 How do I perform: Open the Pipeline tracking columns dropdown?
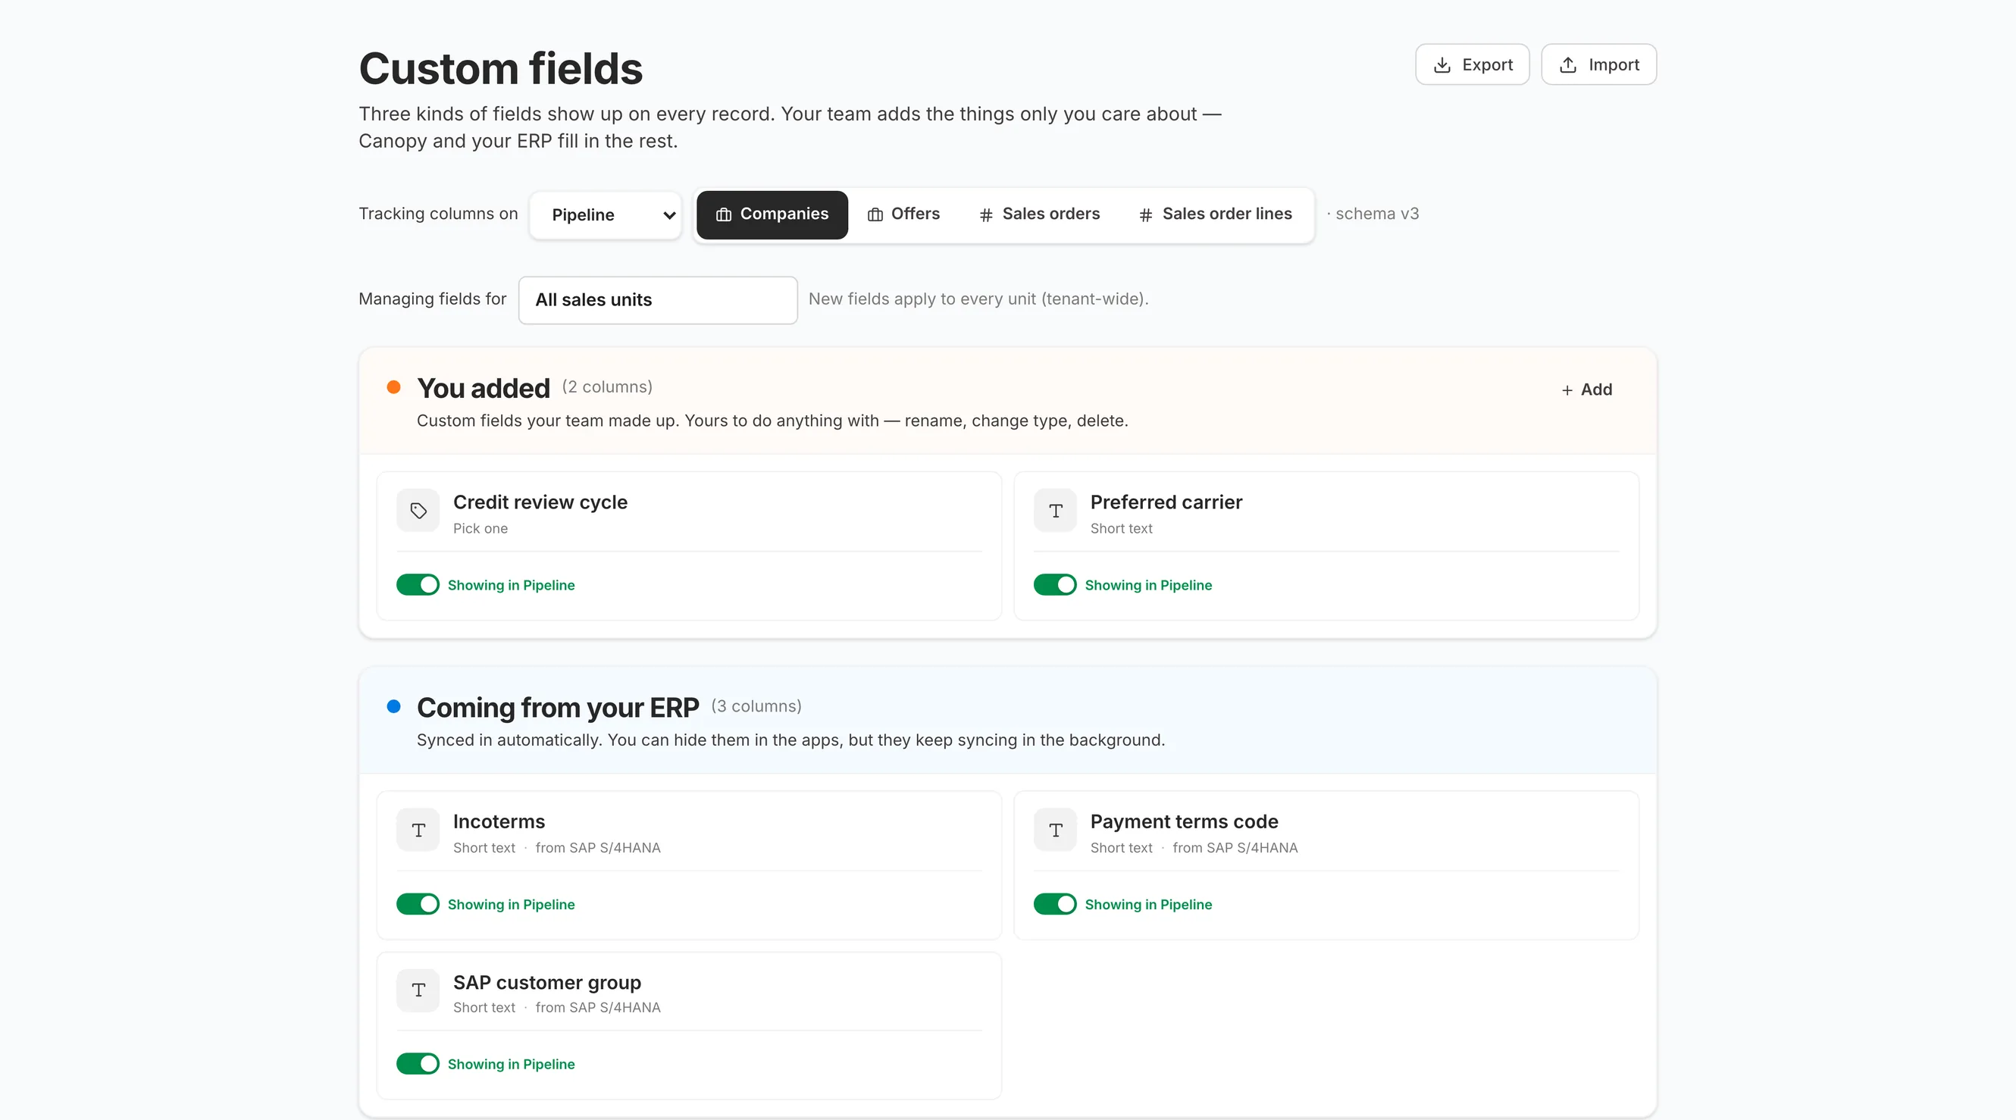point(605,214)
